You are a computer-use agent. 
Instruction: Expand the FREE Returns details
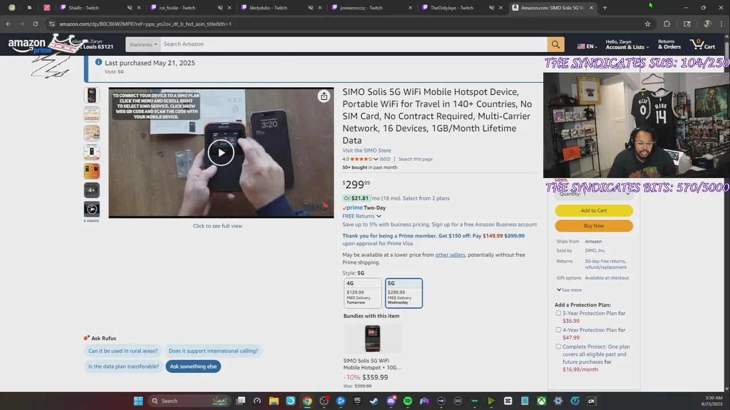pyautogui.click(x=362, y=216)
